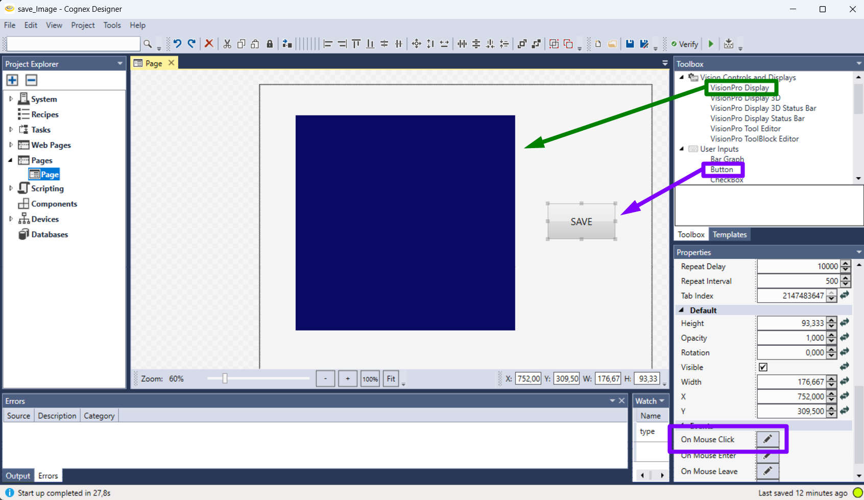Image resolution: width=864 pixels, height=500 pixels.
Task: Run the project with the green play icon
Action: (711, 44)
